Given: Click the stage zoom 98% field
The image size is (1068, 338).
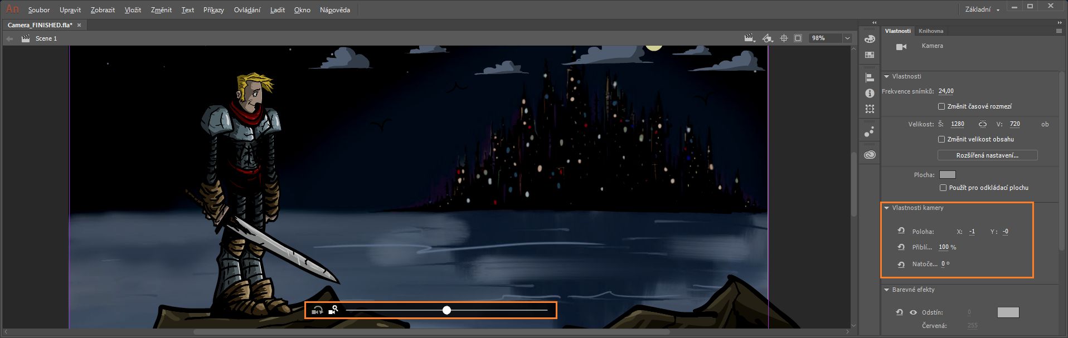Looking at the screenshot, I should coord(826,38).
